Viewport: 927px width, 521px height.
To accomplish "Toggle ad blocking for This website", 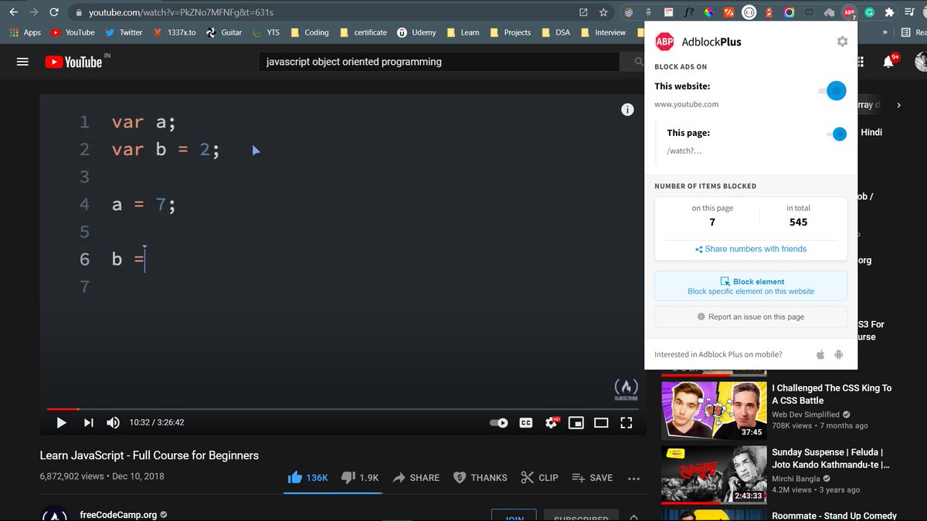I will point(833,90).
